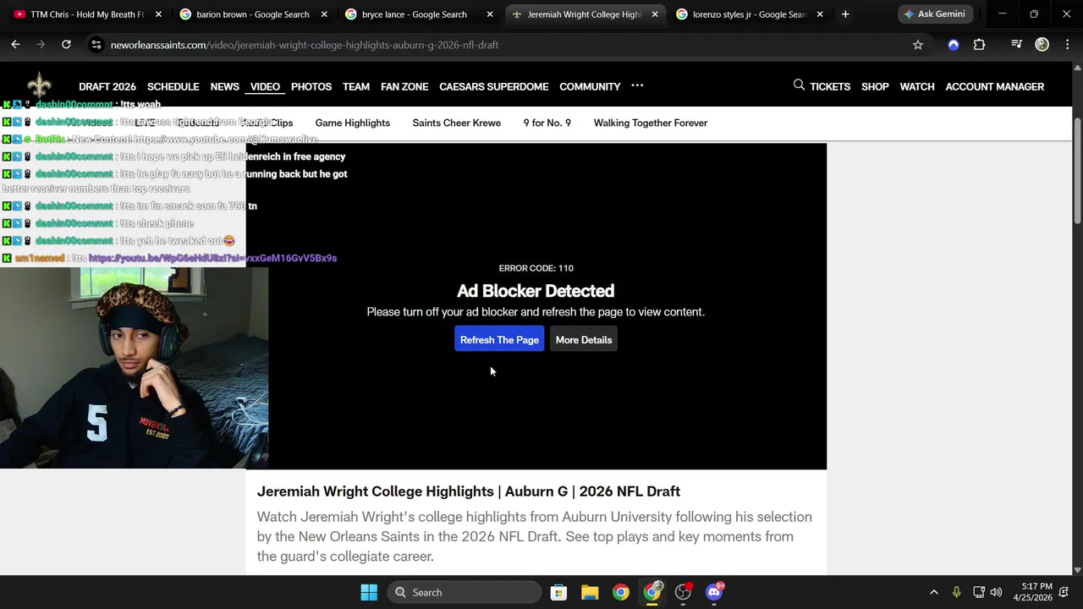This screenshot has width=1083, height=609.
Task: Open ACCOUNT MANAGER link
Action: [995, 86]
